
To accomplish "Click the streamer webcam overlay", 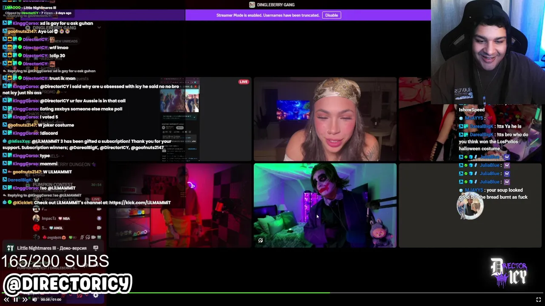I will tap(488, 52).
